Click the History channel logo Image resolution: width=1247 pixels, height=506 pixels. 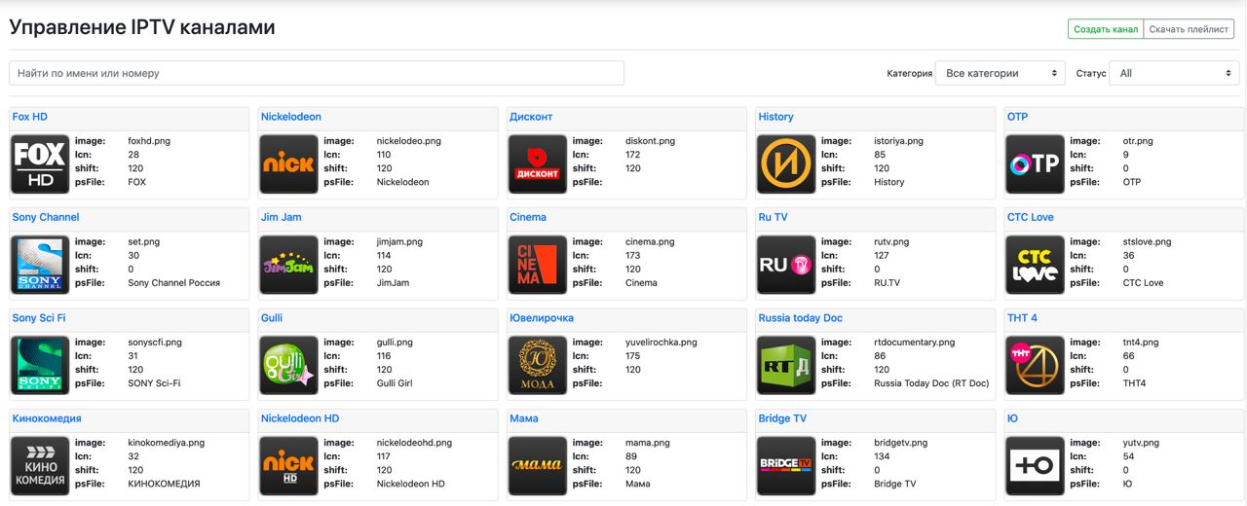click(786, 164)
